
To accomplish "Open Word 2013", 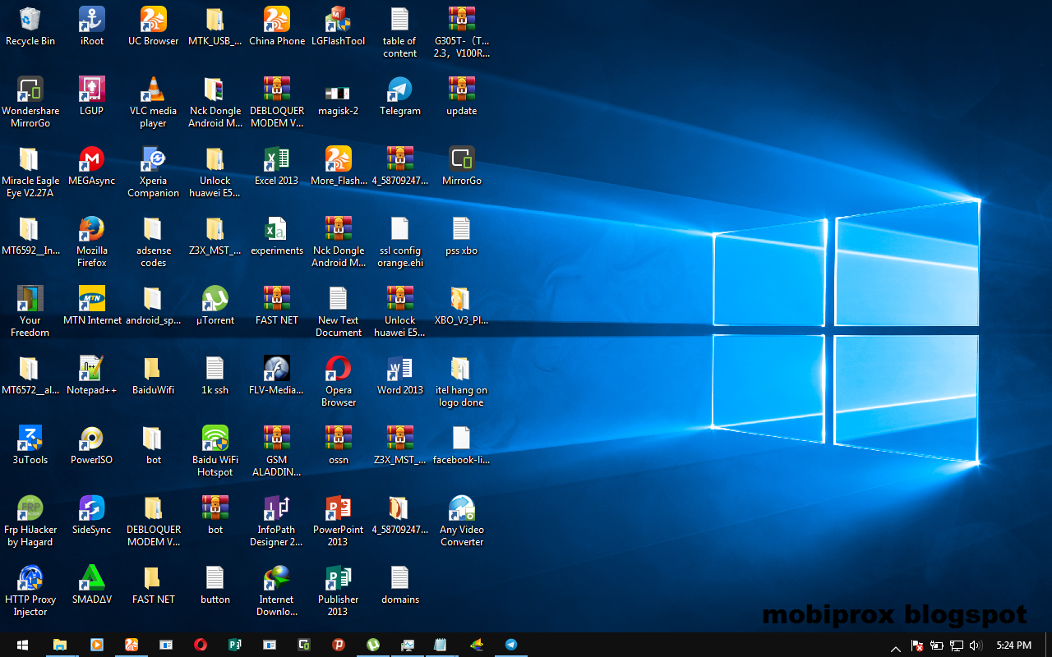I will pyautogui.click(x=399, y=370).
